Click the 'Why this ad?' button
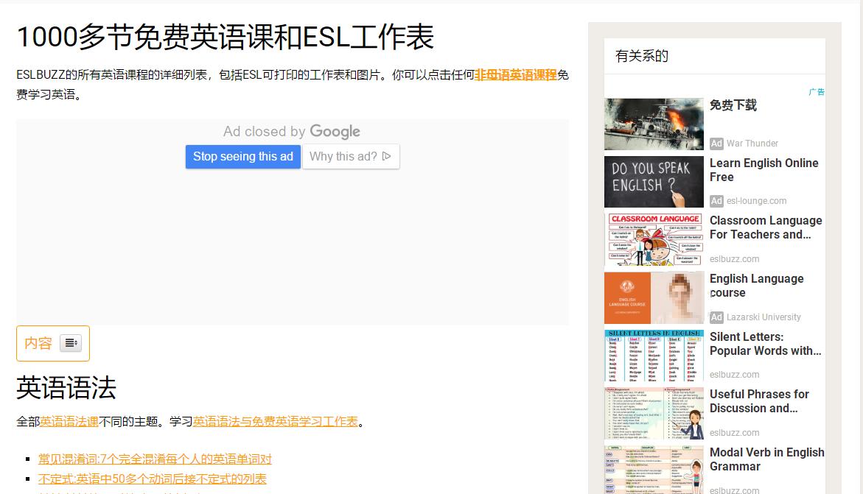This screenshot has width=863, height=494. click(x=346, y=157)
